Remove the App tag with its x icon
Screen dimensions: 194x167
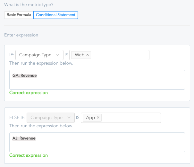tap(98, 117)
